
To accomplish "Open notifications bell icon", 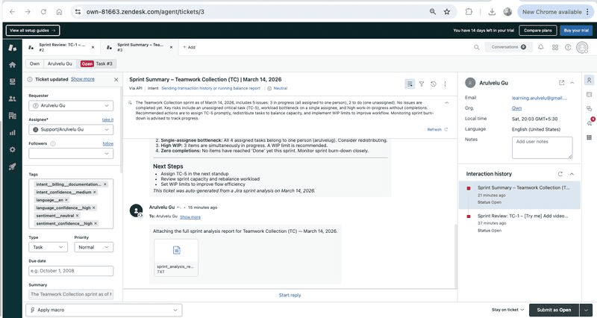I will [x=540, y=47].
